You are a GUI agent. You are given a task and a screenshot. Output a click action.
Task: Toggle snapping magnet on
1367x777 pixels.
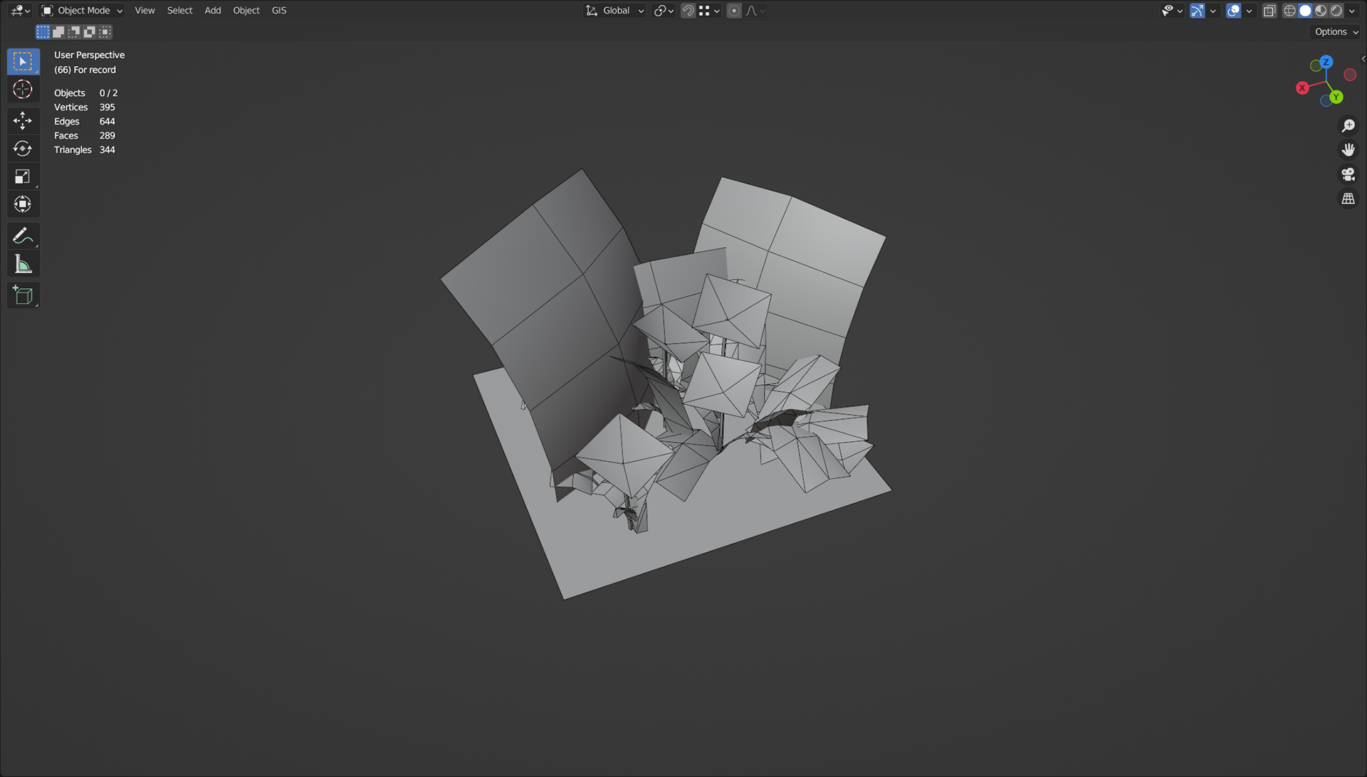pos(688,11)
